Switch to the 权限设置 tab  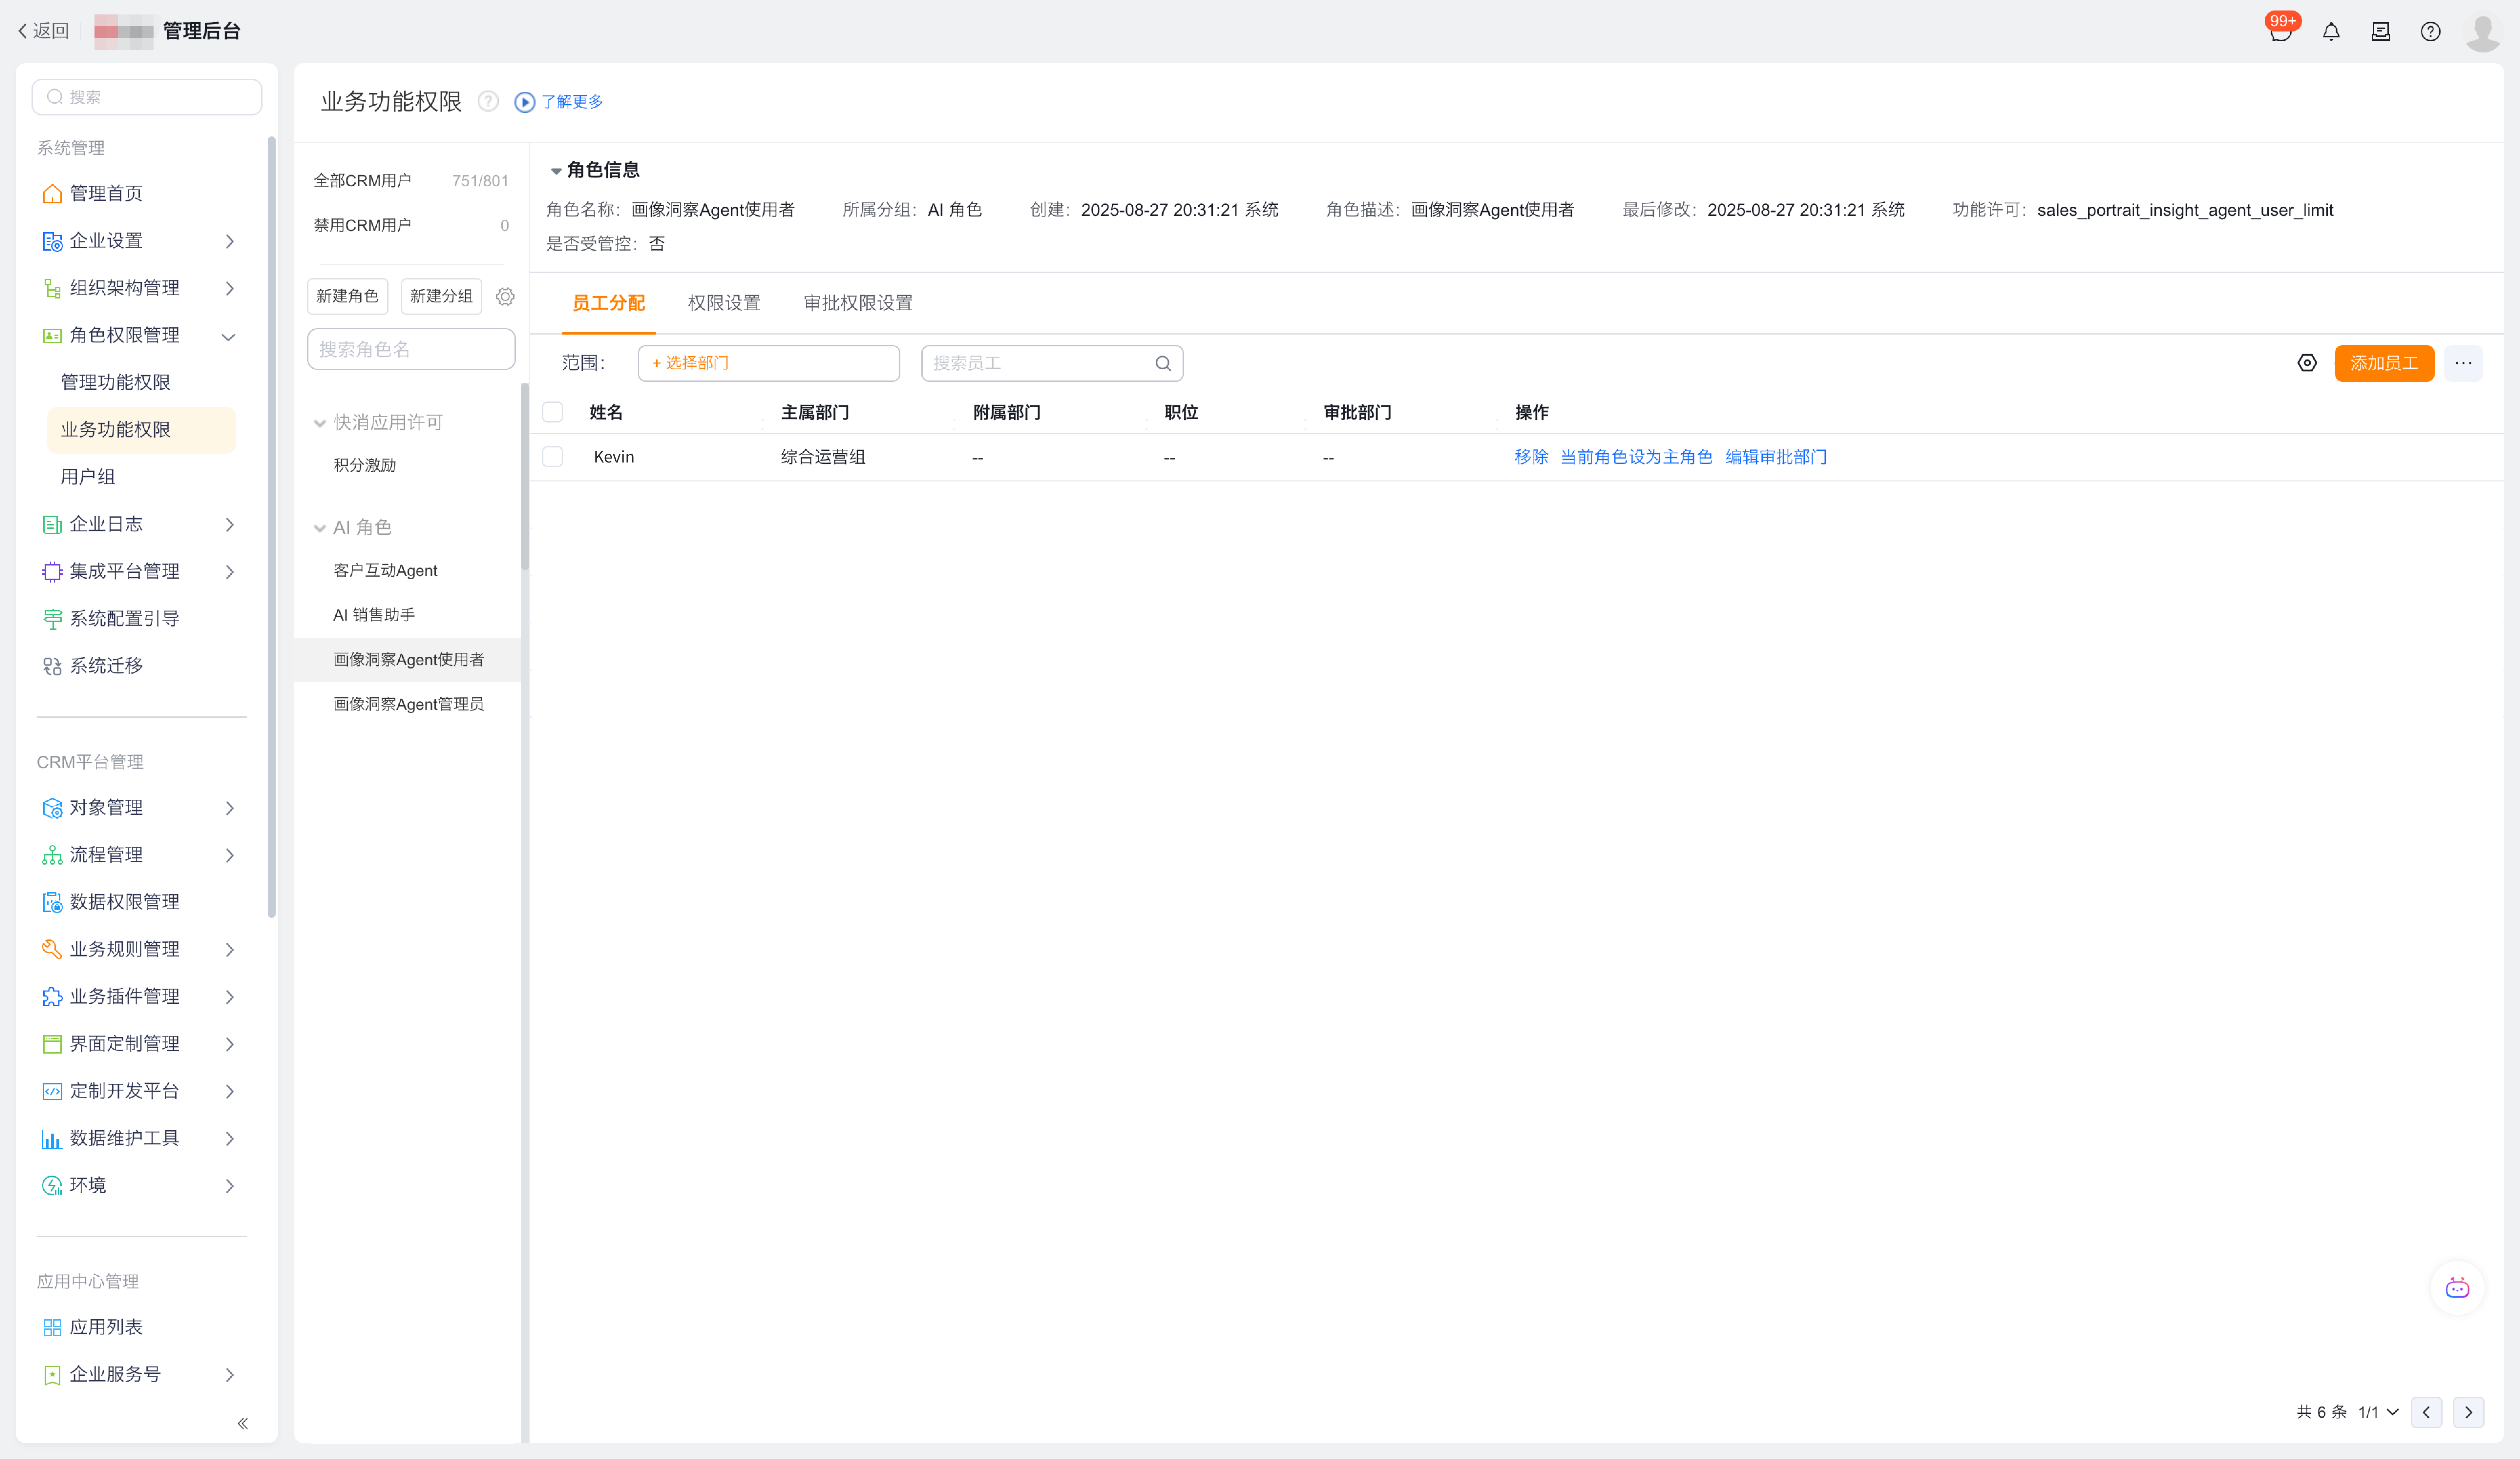pos(724,303)
